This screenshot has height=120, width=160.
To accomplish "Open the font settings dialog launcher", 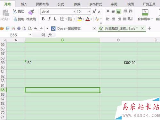I will point(101,23).
